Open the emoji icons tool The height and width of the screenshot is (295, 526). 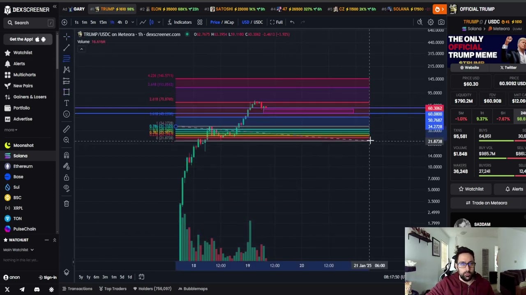coord(66,114)
